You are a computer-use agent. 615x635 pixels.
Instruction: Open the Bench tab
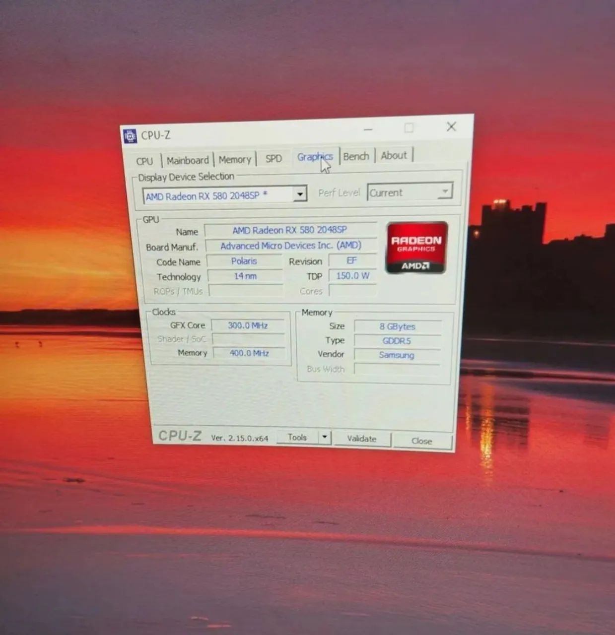coord(356,156)
